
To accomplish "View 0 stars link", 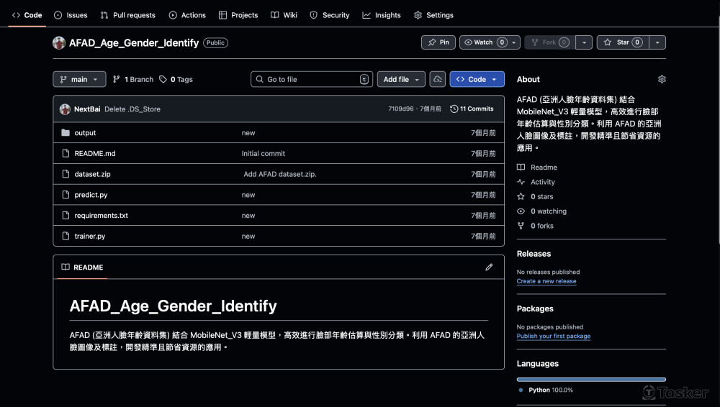I will (x=536, y=196).
